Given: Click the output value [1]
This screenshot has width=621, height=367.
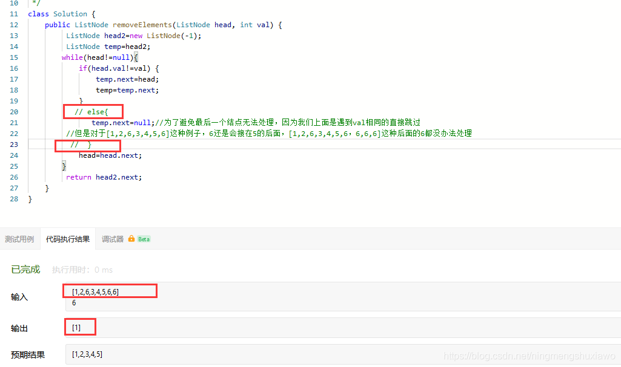Looking at the screenshot, I should tap(76, 328).
